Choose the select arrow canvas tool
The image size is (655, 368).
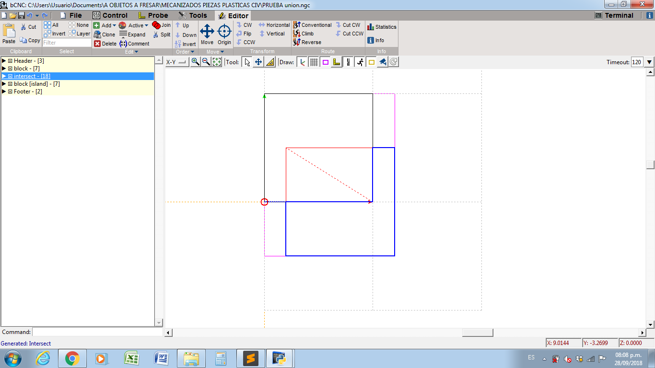[247, 62]
